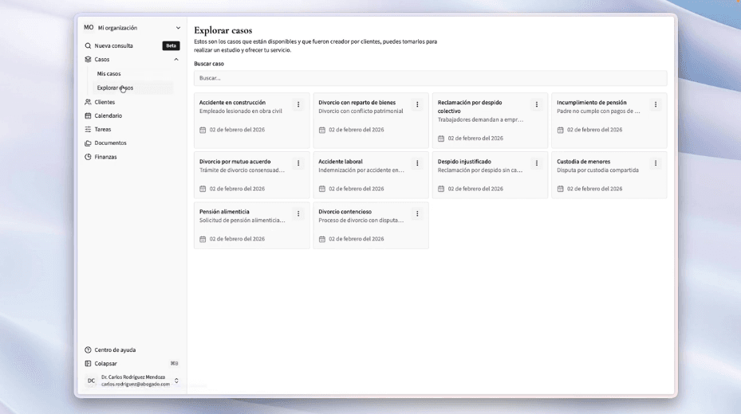Click the Colapsar sidebar panel icon
Viewport: 741px width, 414px height.
pos(88,364)
